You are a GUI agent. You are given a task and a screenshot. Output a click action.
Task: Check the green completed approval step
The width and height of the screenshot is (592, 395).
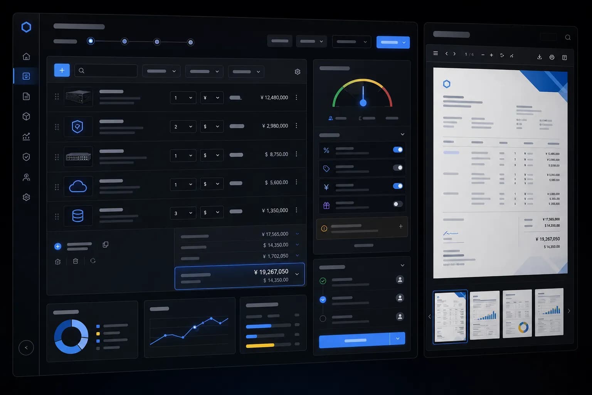coord(323,281)
